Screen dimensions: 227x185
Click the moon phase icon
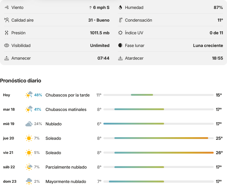point(120,45)
